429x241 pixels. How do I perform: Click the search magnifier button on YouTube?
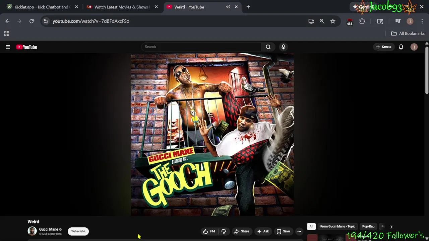(268, 47)
